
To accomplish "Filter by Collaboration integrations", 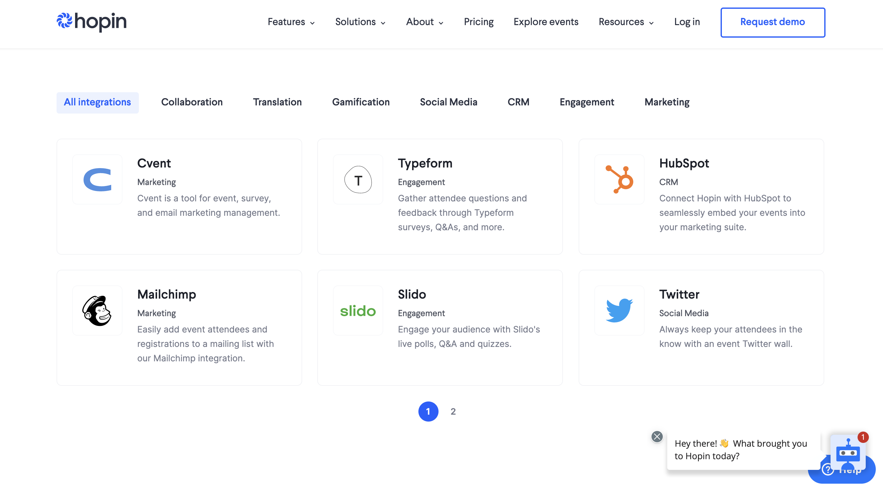I will 192,102.
